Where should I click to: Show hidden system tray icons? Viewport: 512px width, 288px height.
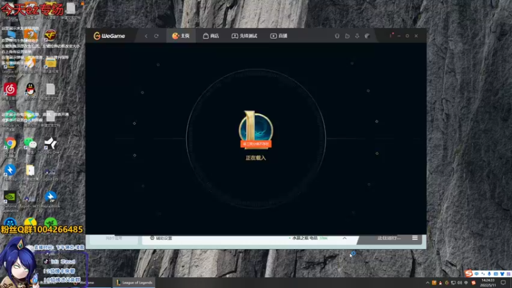[x=427, y=283]
